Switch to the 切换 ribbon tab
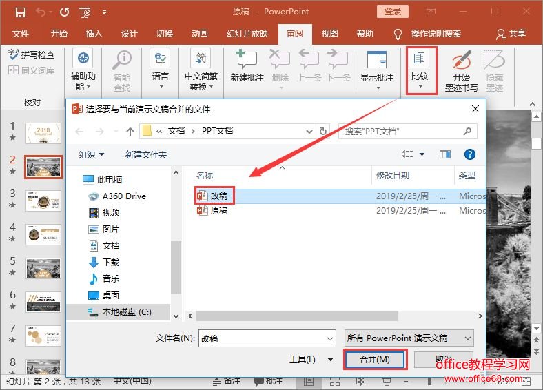 point(165,34)
